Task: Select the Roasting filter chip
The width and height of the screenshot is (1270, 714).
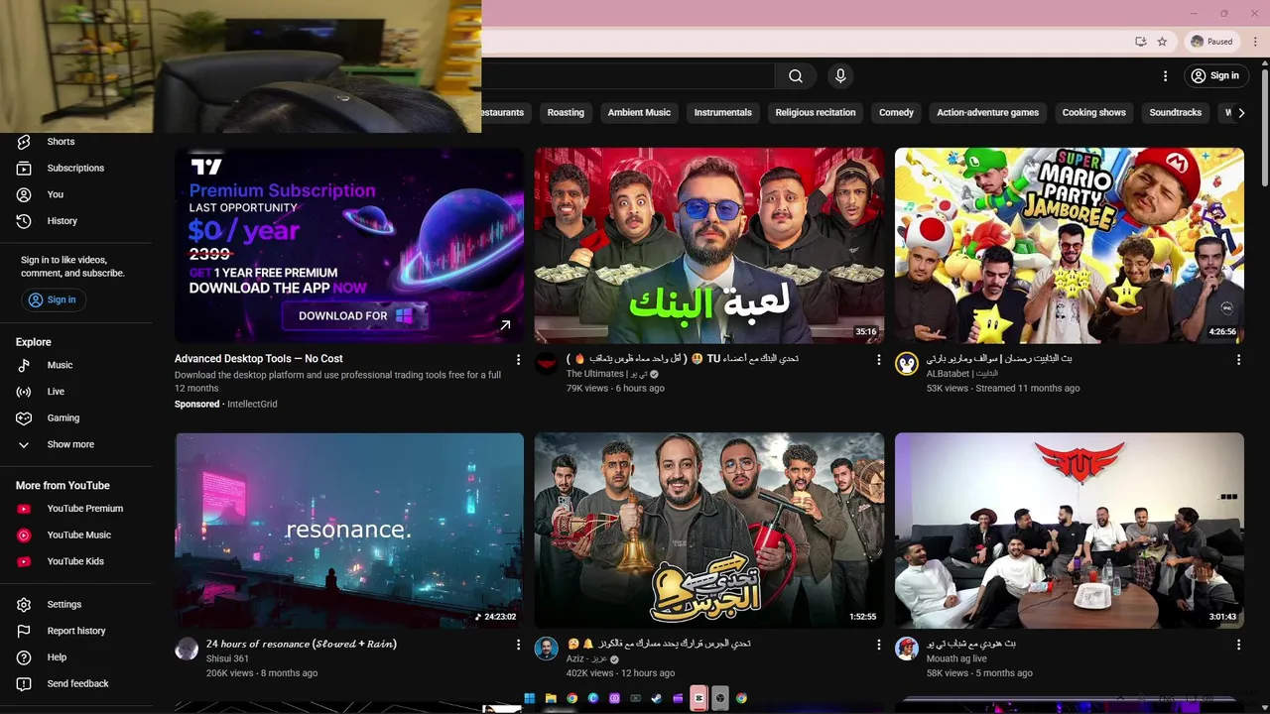Action: point(566,113)
